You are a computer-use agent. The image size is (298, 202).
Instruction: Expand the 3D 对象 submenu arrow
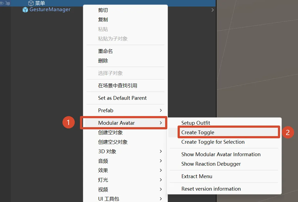pos(161,152)
